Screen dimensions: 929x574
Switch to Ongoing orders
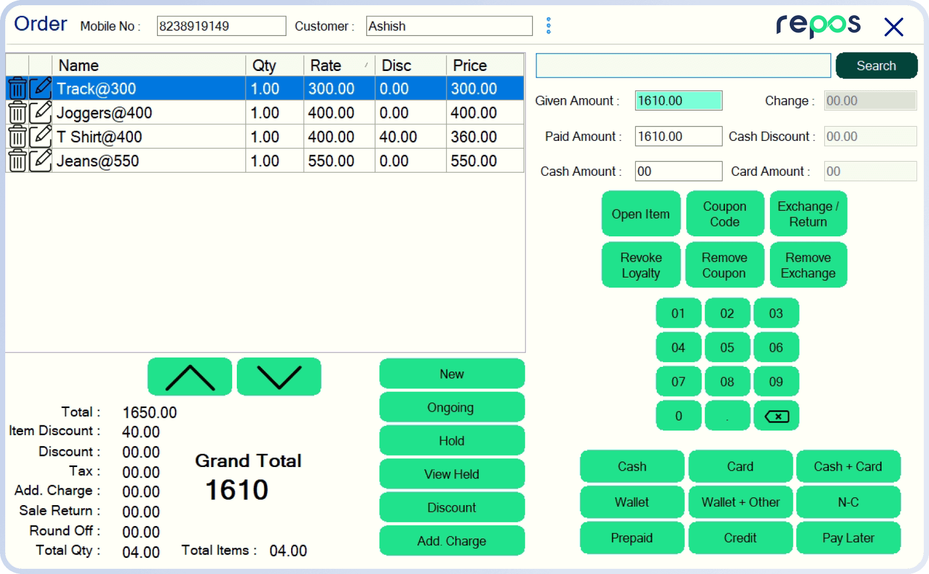(x=452, y=407)
